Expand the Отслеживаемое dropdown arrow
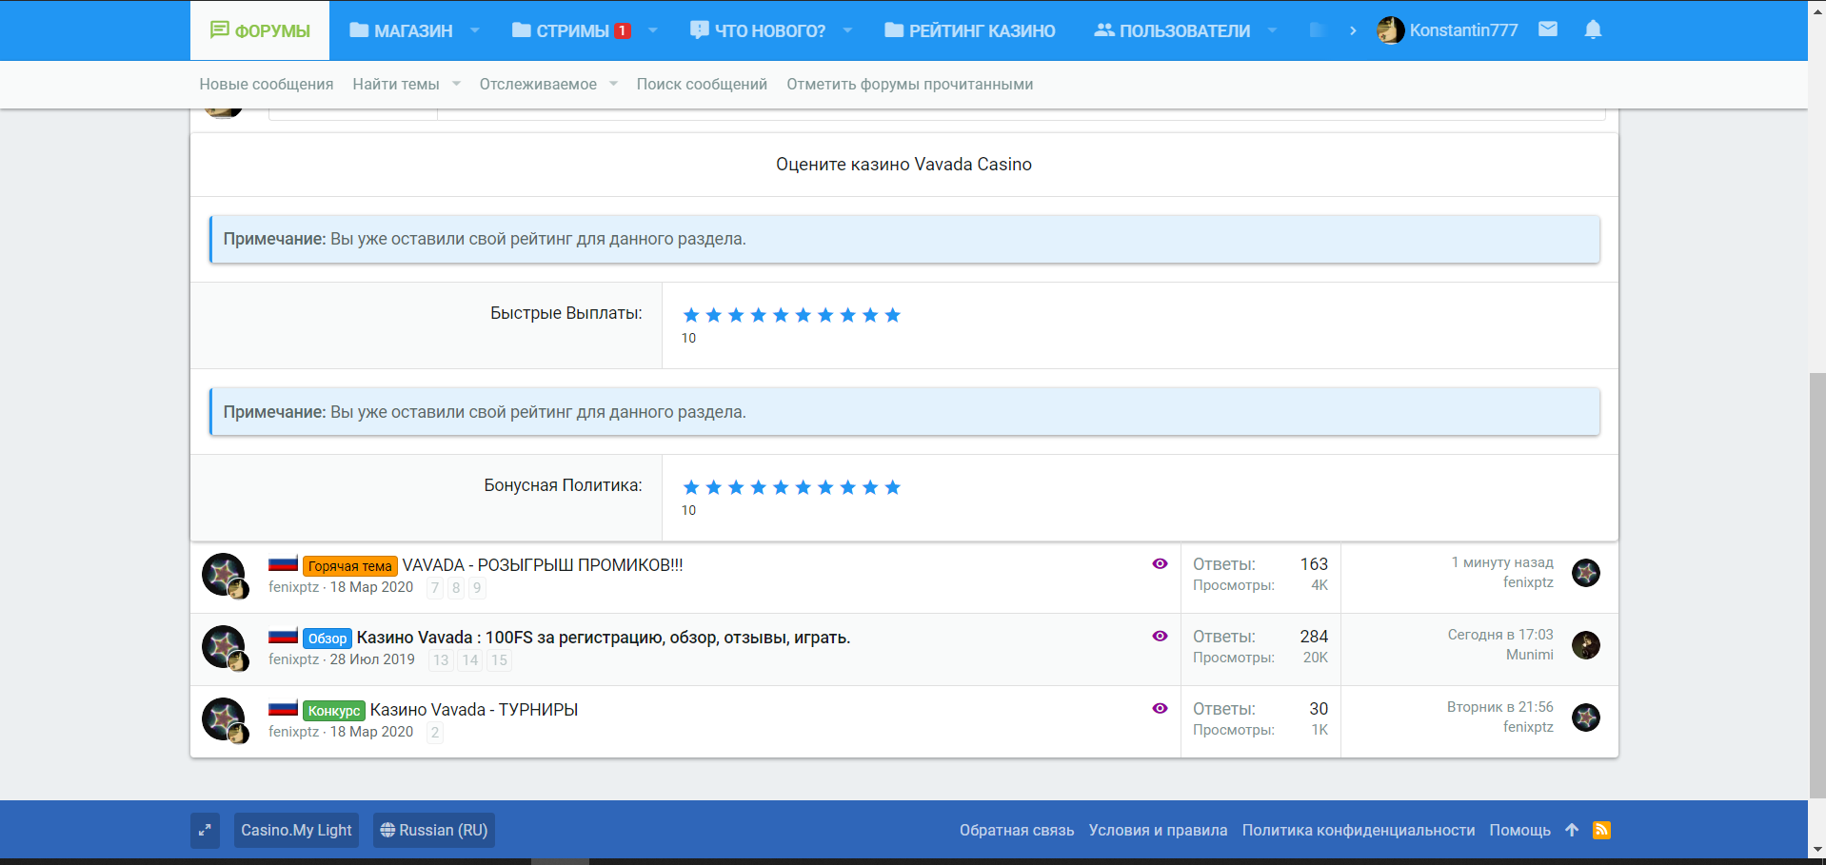Image resolution: width=1826 pixels, height=865 pixels. click(x=613, y=84)
